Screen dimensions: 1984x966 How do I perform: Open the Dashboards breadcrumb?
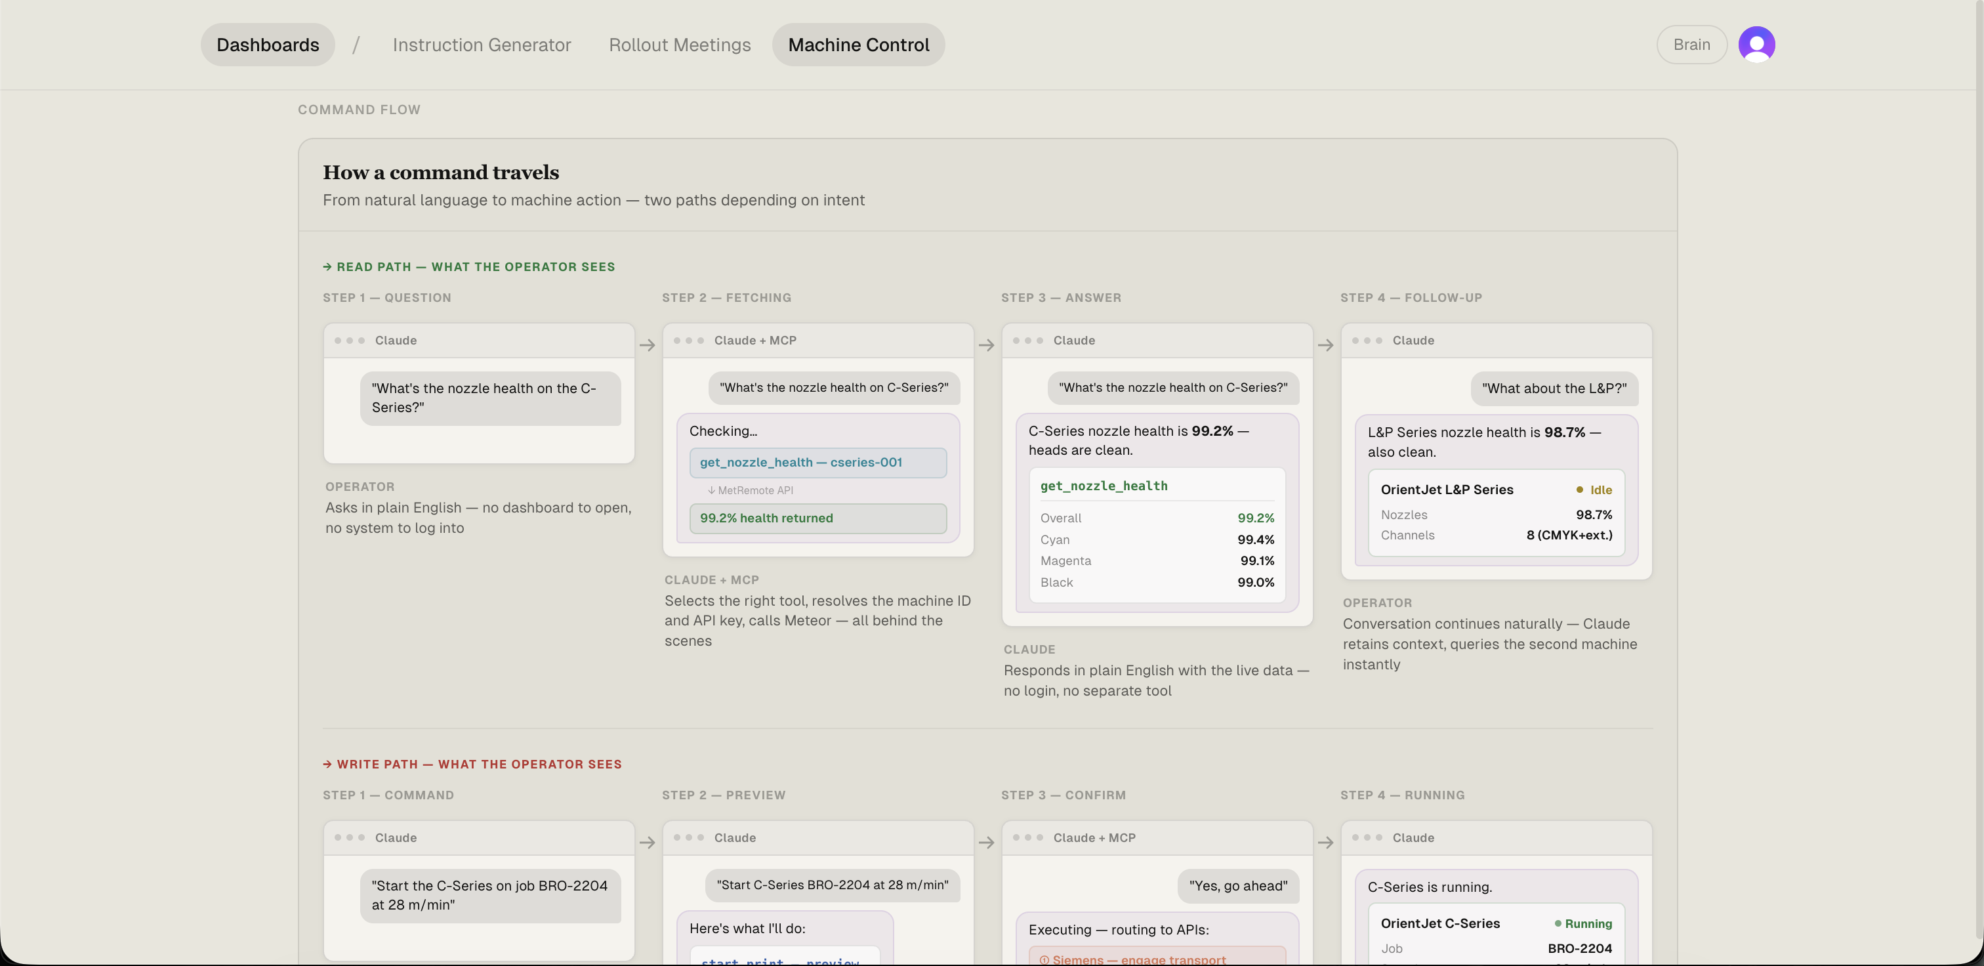(267, 45)
